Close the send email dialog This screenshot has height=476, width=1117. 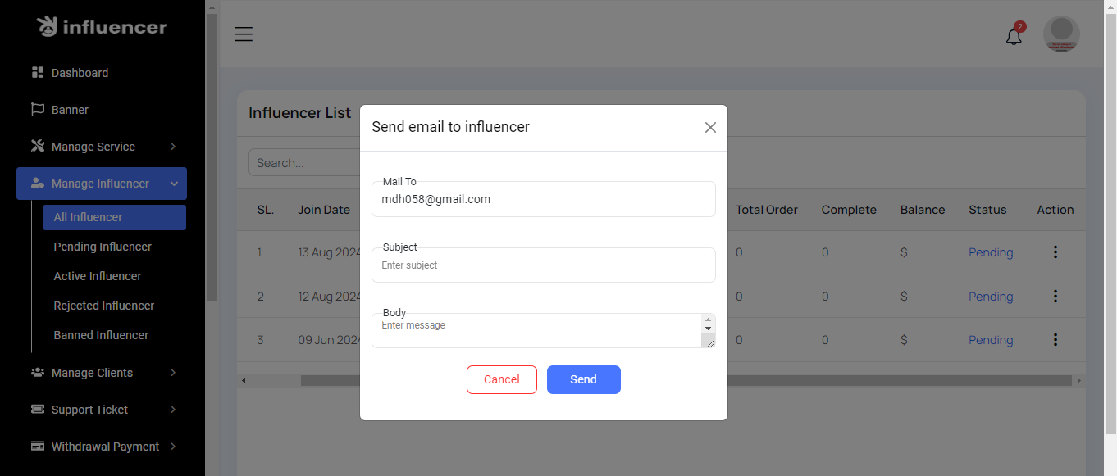(x=710, y=127)
